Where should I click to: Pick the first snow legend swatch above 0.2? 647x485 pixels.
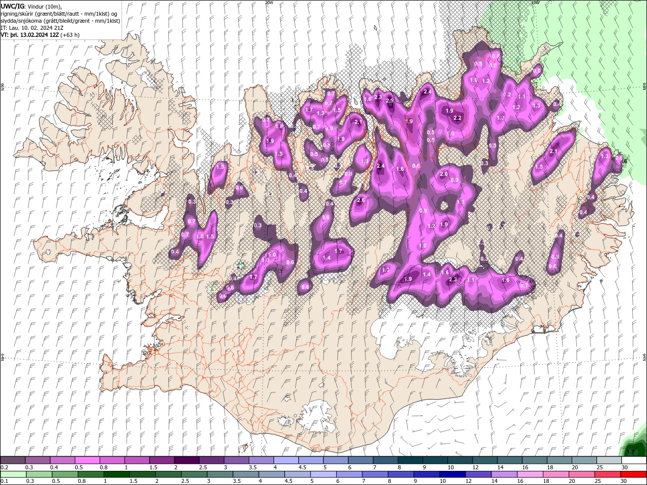click(x=13, y=460)
